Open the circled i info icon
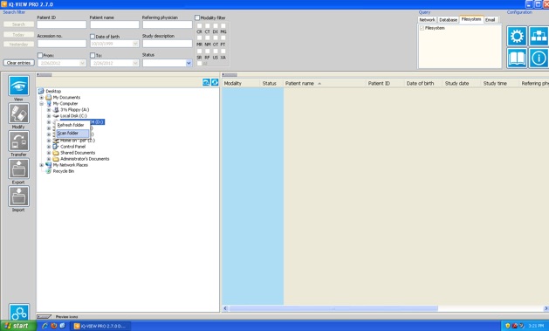 click(539, 58)
